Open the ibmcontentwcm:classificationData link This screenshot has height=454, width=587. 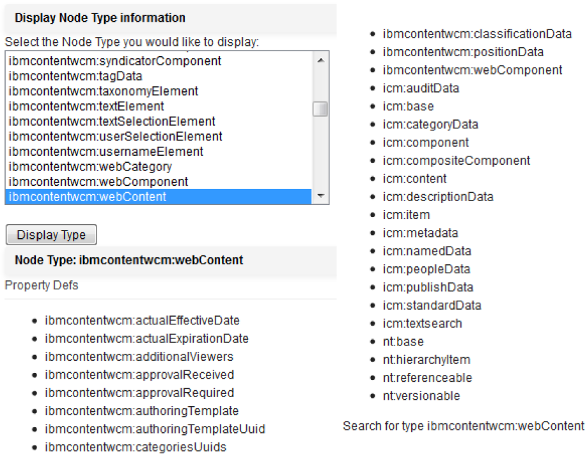(x=477, y=34)
